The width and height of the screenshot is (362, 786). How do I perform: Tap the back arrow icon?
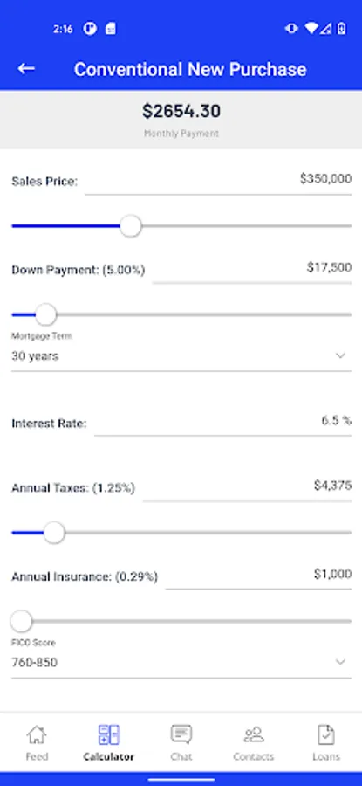[26, 69]
